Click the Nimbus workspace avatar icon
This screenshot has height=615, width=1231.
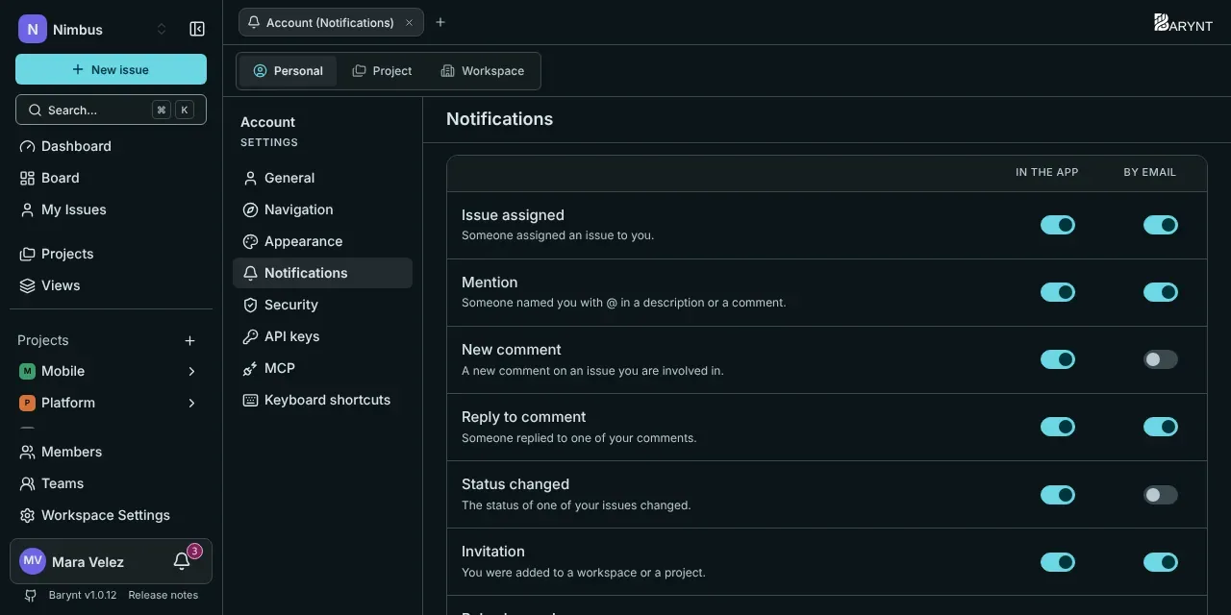(x=33, y=29)
